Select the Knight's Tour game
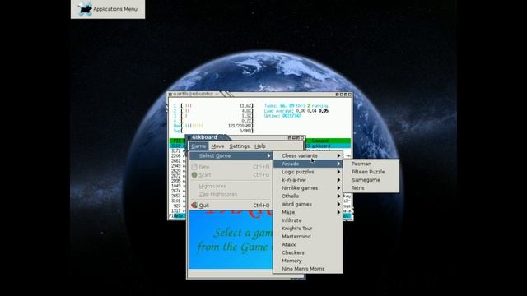Viewport: 527px width, 296px height. pos(308,229)
